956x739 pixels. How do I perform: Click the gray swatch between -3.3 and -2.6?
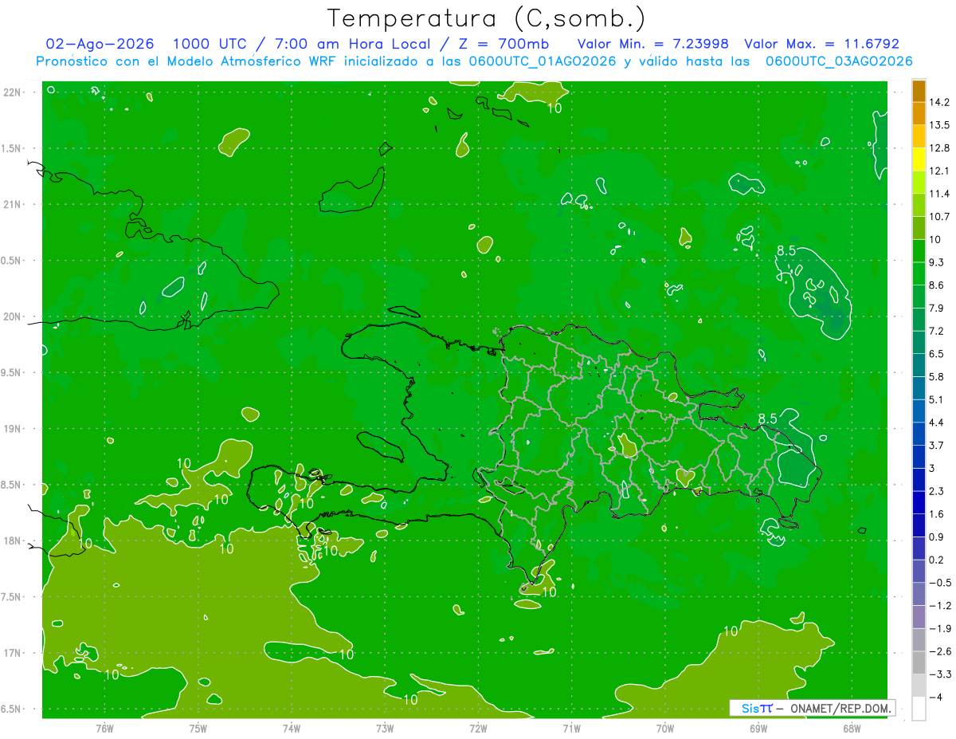[919, 663]
